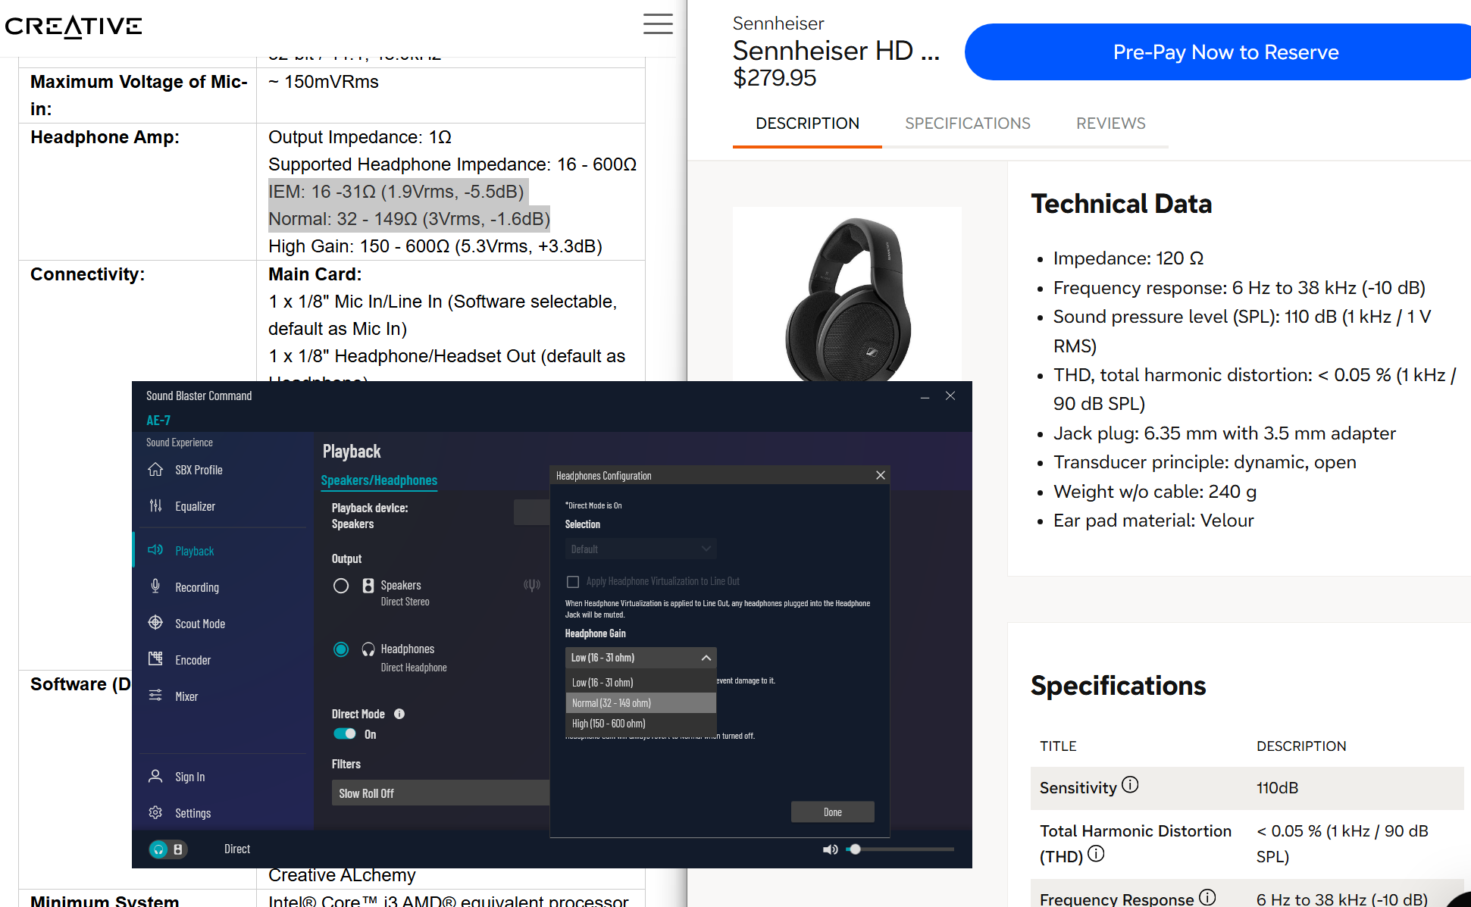The image size is (1471, 907).
Task: Collapse the Headphone Gain dropdown
Action: (x=706, y=658)
